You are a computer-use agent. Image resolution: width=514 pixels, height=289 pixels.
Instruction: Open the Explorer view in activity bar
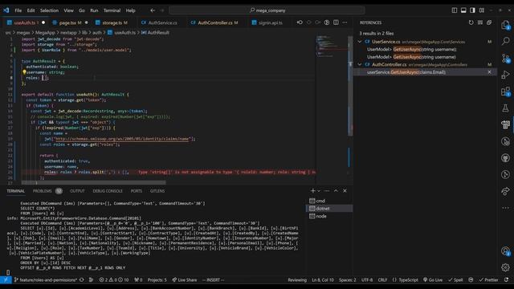[x=505, y=25]
